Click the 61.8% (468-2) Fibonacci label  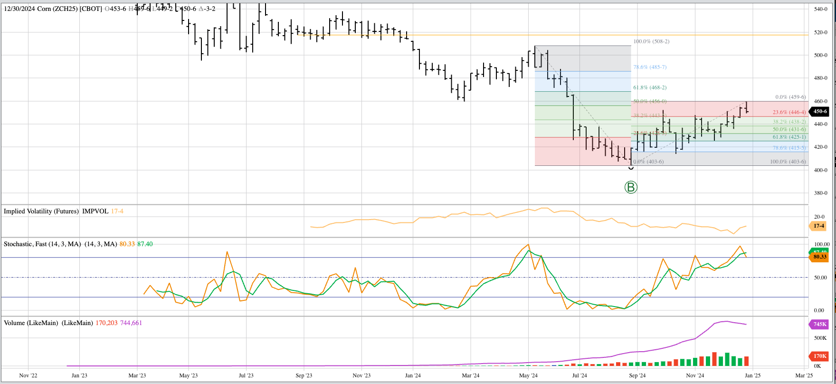coord(649,87)
